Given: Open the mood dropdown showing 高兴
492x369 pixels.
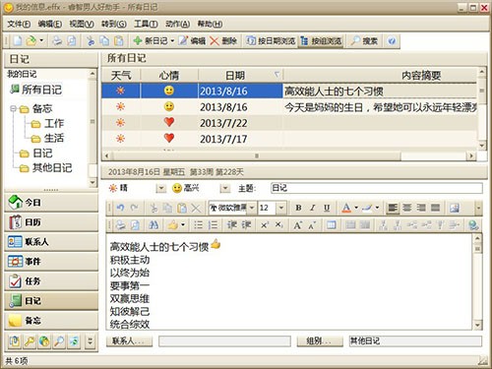Looking at the screenshot, I should click(x=224, y=188).
